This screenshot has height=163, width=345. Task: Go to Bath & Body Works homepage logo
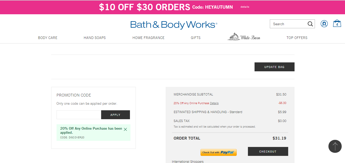click(174, 25)
